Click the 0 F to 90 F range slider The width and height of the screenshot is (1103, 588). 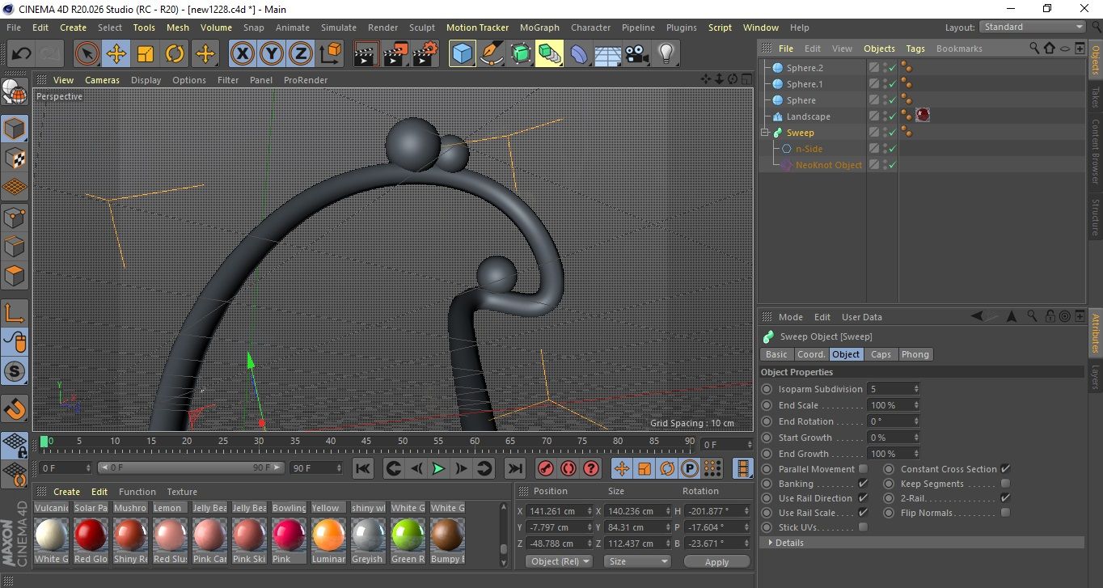[x=192, y=468]
